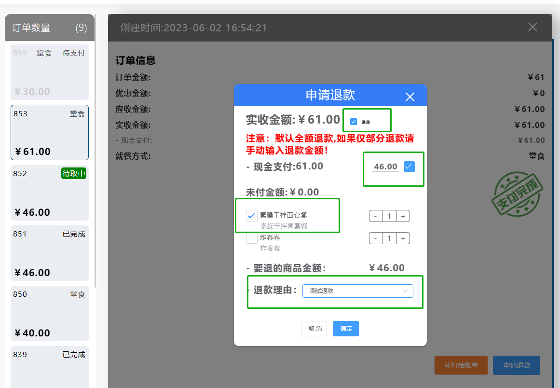This screenshot has width=560, height=388.
Task: Increase quantity of 素臊干拌面套餐
Action: tap(403, 216)
